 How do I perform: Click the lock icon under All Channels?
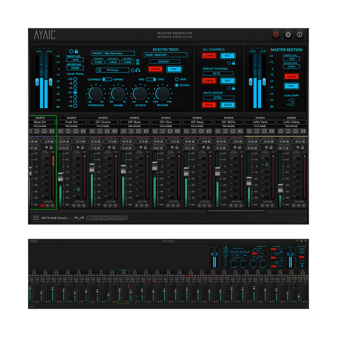pos(234,63)
